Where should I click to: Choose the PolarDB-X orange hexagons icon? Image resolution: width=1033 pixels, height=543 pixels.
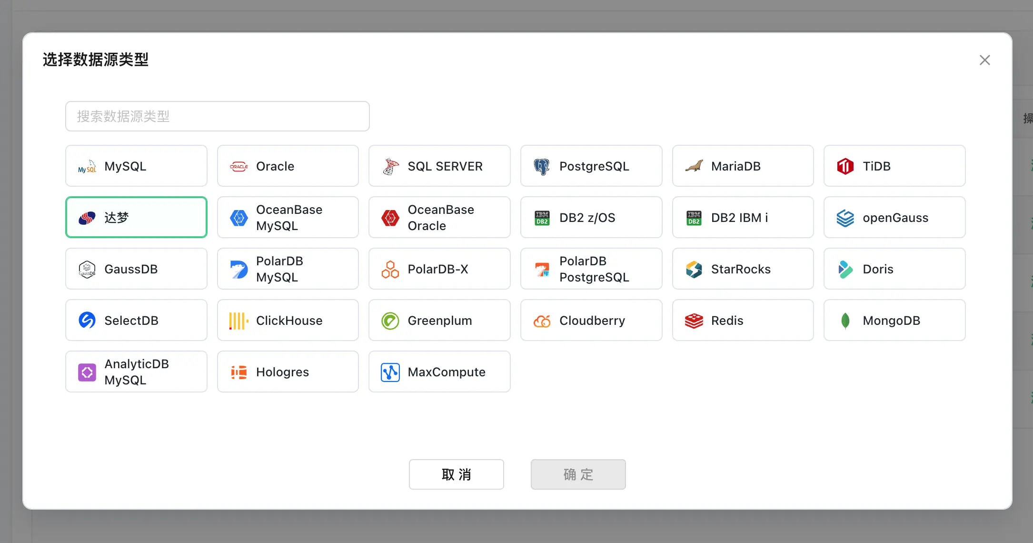point(390,269)
